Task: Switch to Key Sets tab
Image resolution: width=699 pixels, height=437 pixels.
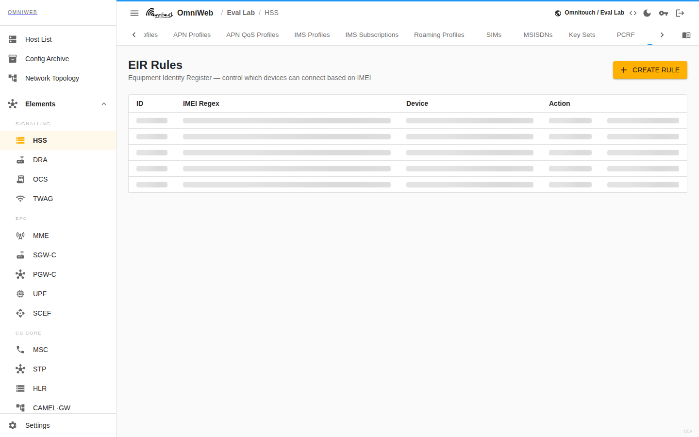Action: [582, 35]
